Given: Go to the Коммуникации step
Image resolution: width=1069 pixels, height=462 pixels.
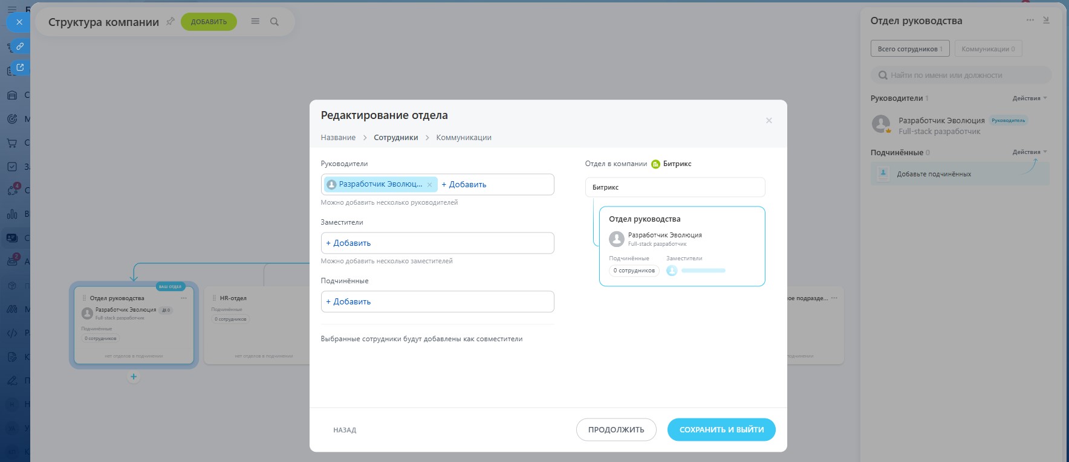Looking at the screenshot, I should click(464, 138).
